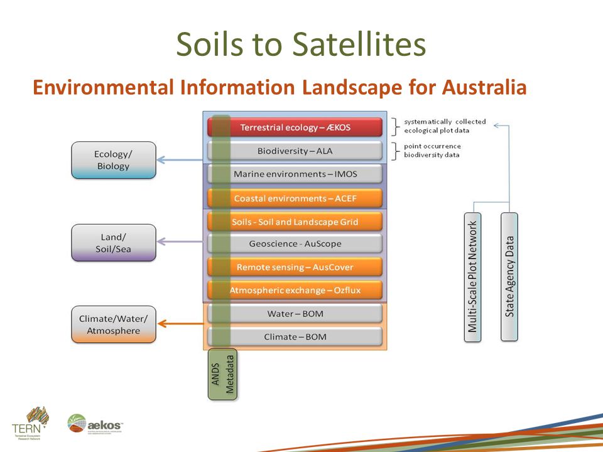
Task: Select the ANDS Metadata vertical label
Action: pyautogui.click(x=222, y=374)
